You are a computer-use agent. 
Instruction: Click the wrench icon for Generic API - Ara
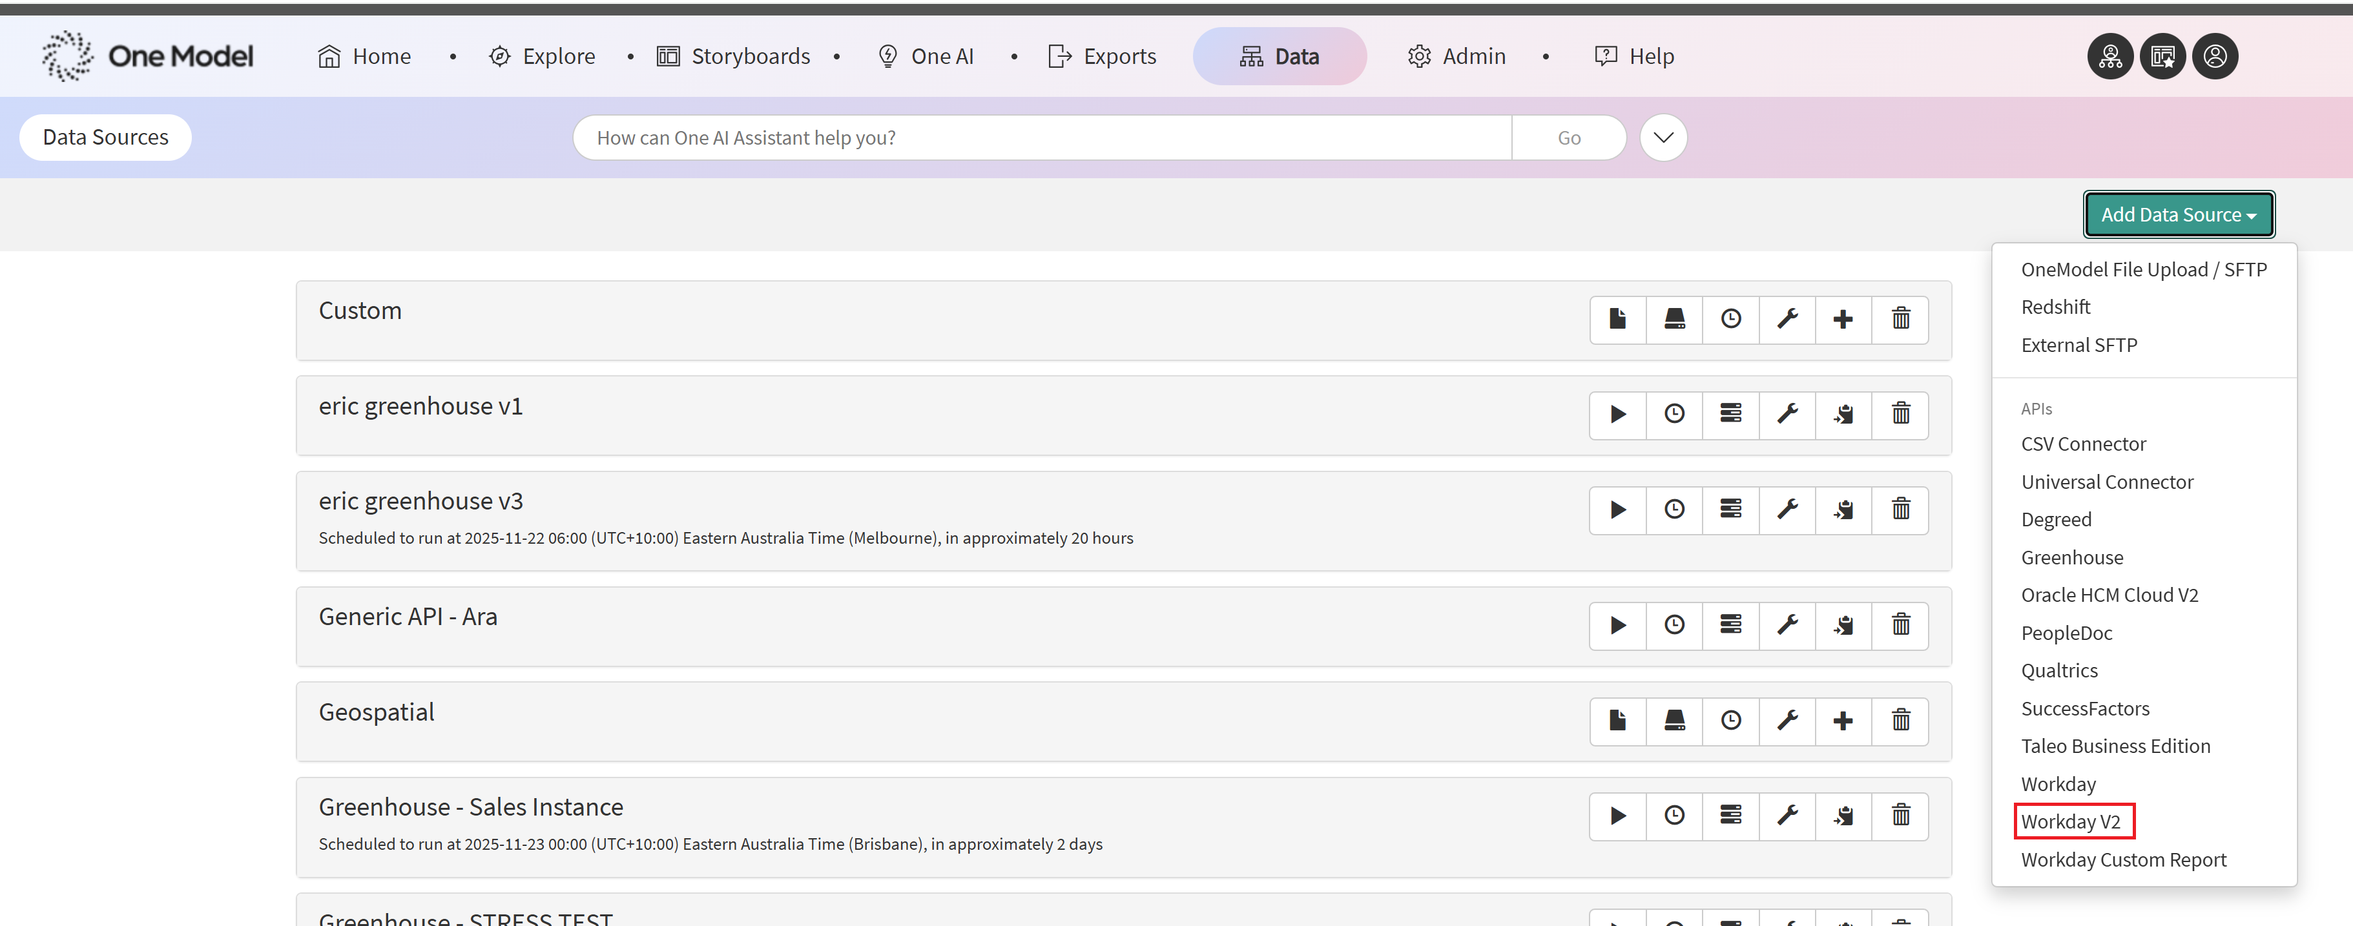(1787, 624)
